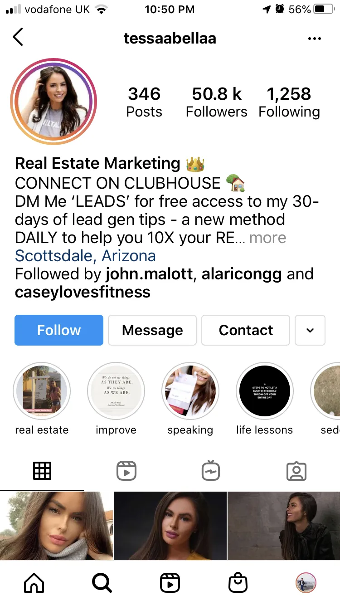Open your profile avatar in bottom bar
Image resolution: width=340 pixels, height=605 pixels.
[306, 582]
